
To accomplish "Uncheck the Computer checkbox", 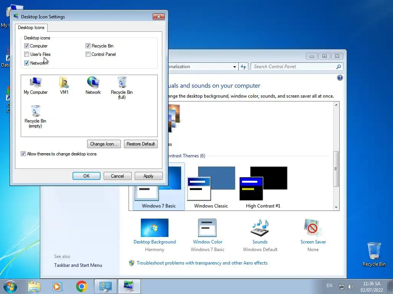I will coord(26,46).
